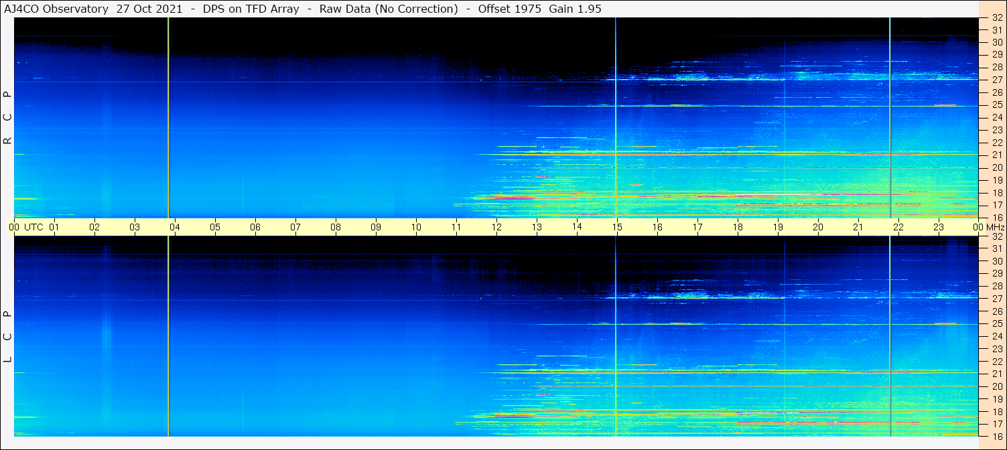This screenshot has width=1007, height=450.
Task: Select the 25 MHz label on LCP scale
Action: point(997,323)
